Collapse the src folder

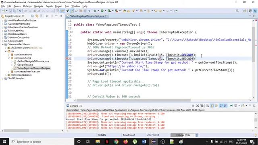[6, 51]
